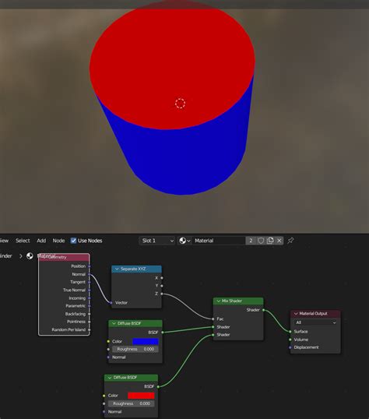Screen dimensions: 369x419
Task: Click the True Normal output socket
Action: 90,290
